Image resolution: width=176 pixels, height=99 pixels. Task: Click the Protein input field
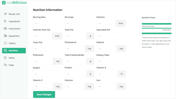76,74
